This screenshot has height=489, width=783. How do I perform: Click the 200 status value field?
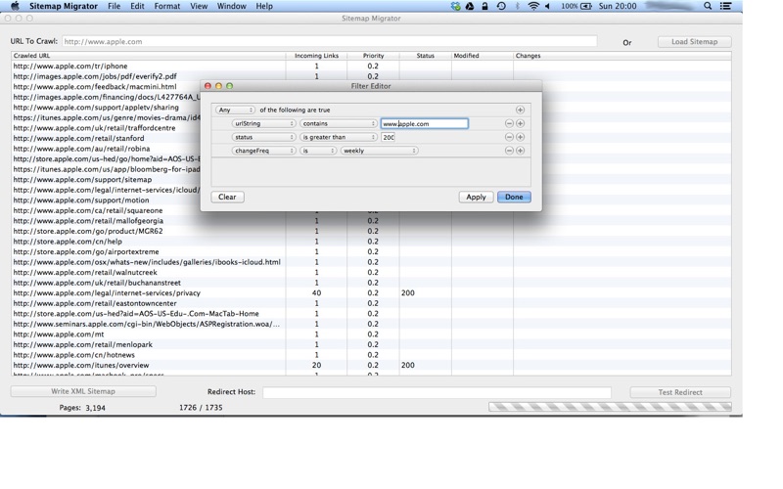coord(388,137)
